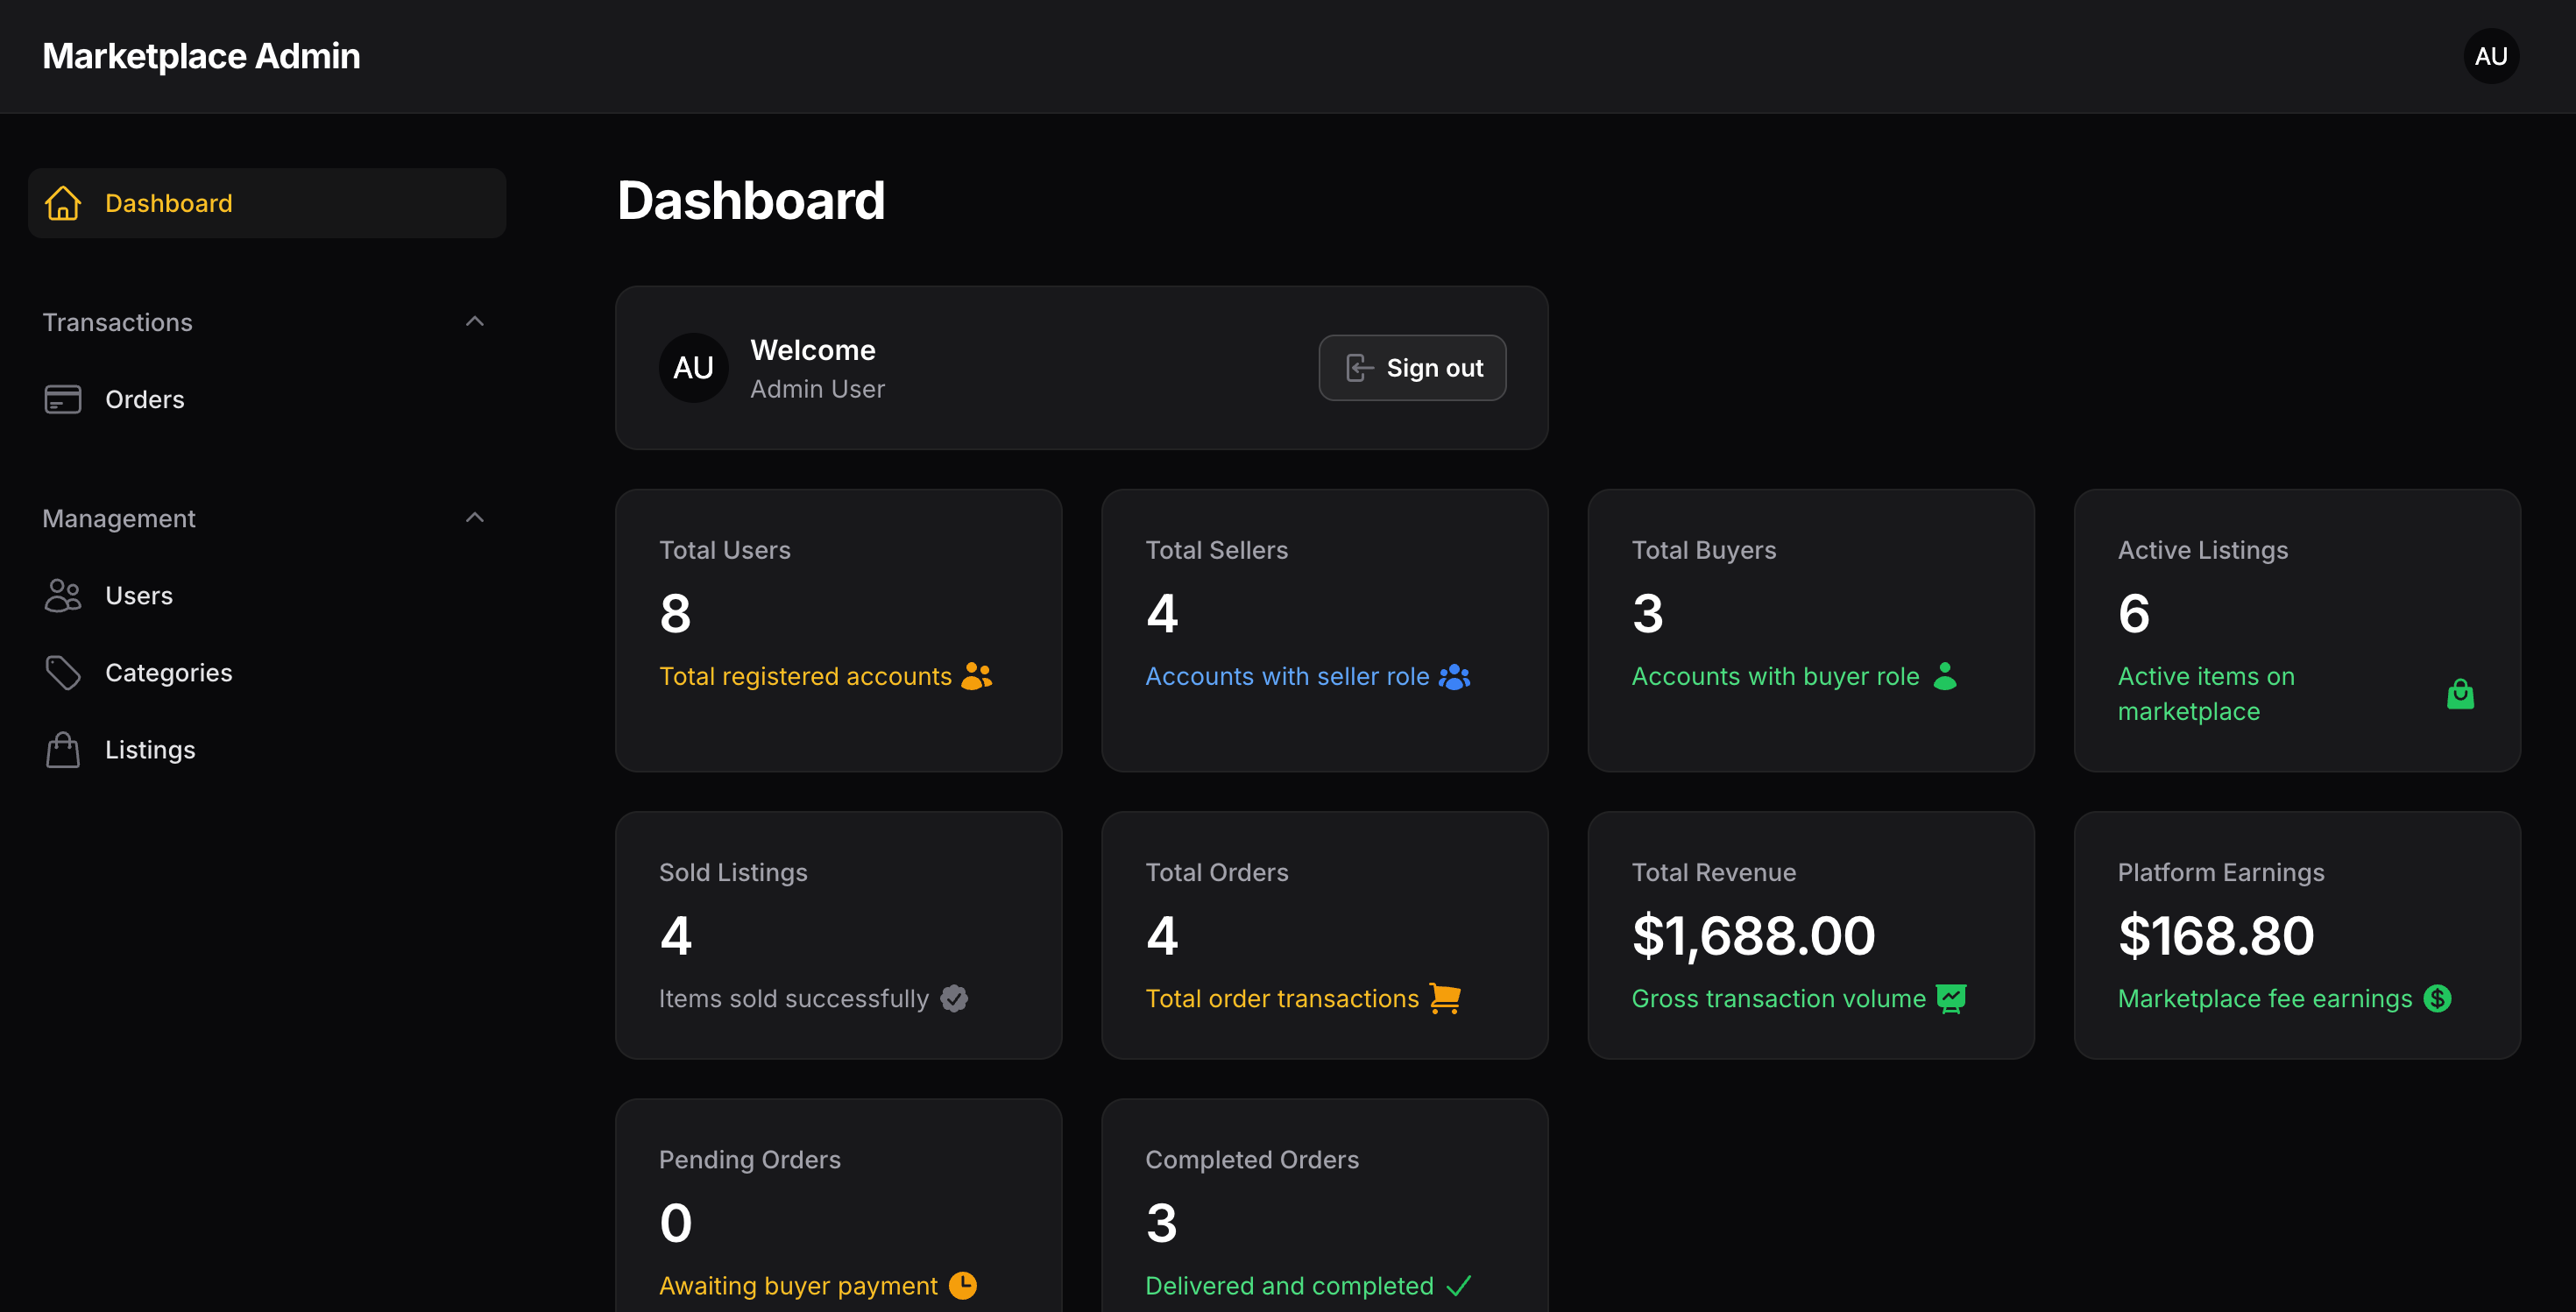Click 'Accounts with seller role' text
Screen dimensions: 2576x1312
pos(1287,676)
